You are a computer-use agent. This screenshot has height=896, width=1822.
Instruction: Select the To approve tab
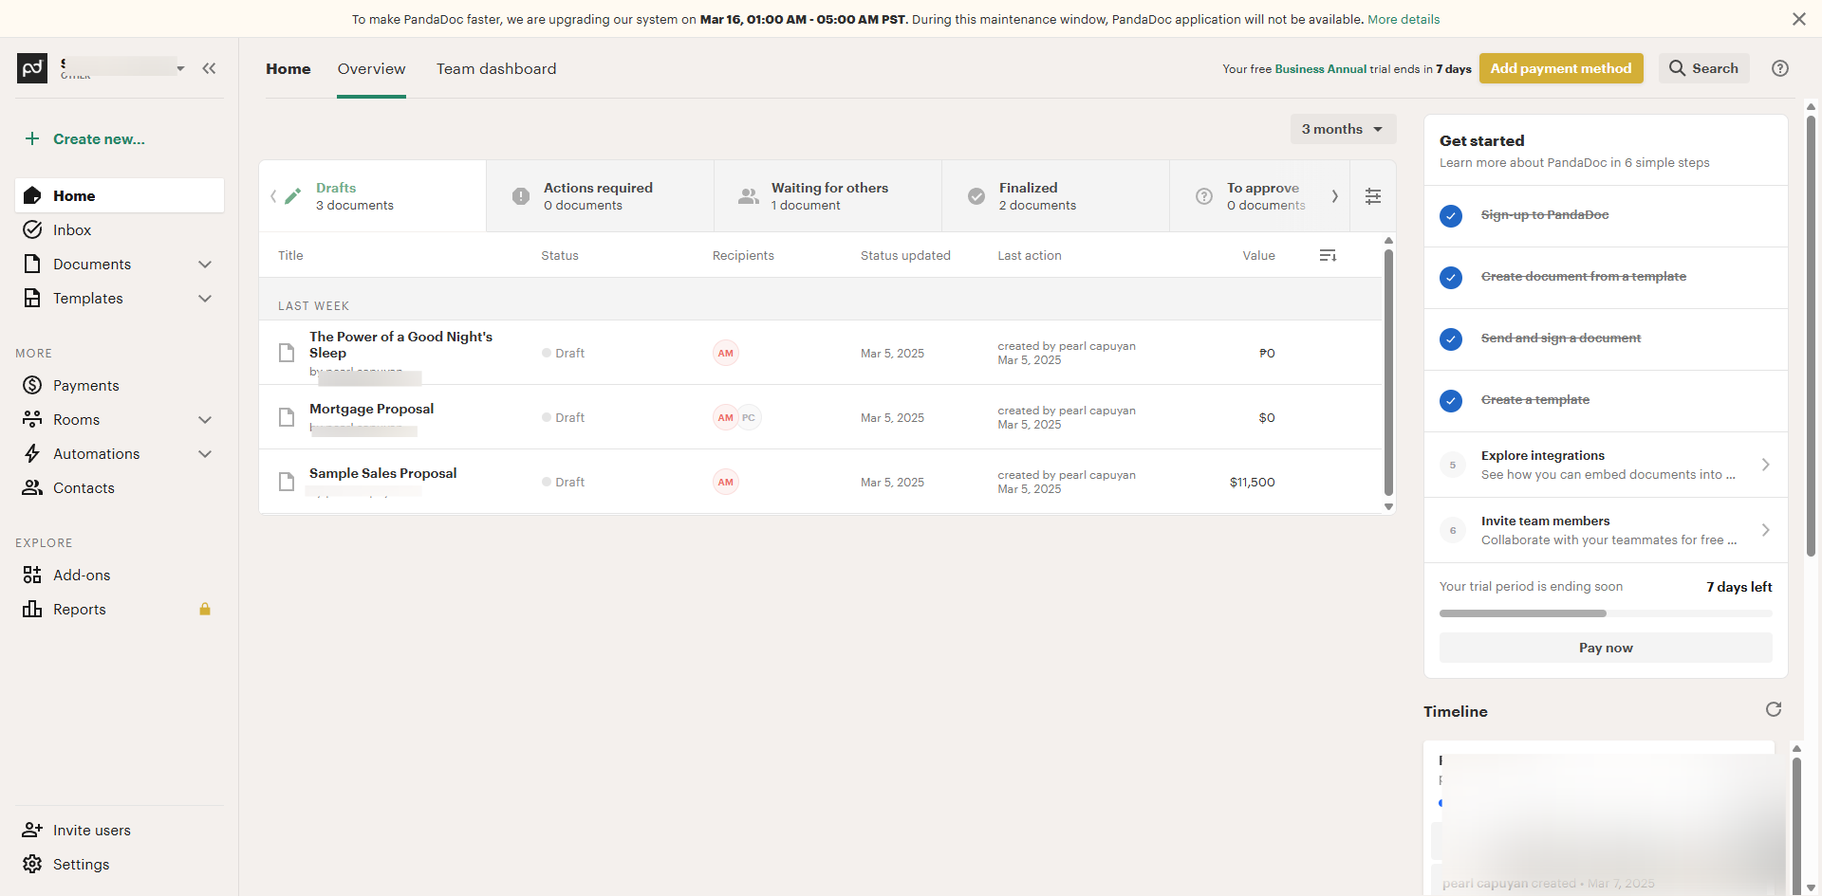[1259, 196]
